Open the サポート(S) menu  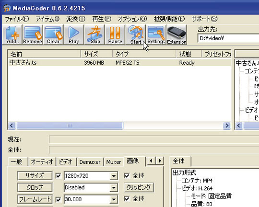(204, 19)
